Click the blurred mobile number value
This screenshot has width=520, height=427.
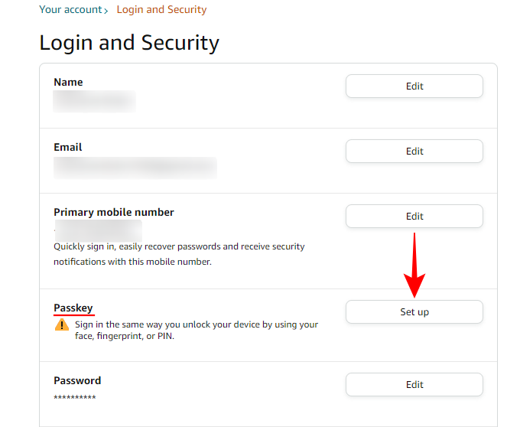click(99, 230)
